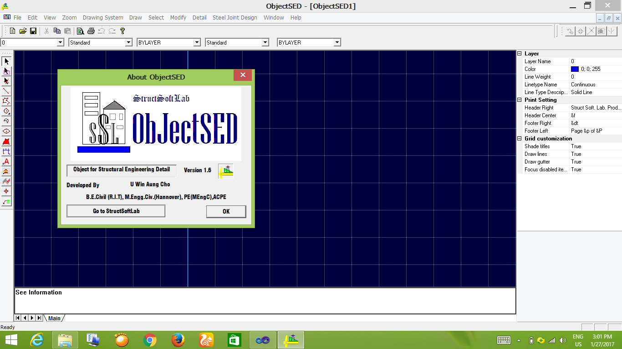Viewport: 622px width, 349px height.
Task: Select the deselect arrow with red cross
Action: click(x=6, y=81)
